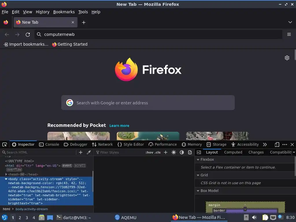Collapse the Grid section

(x=198, y=175)
